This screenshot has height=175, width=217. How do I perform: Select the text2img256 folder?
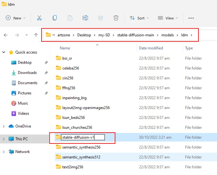73,167
